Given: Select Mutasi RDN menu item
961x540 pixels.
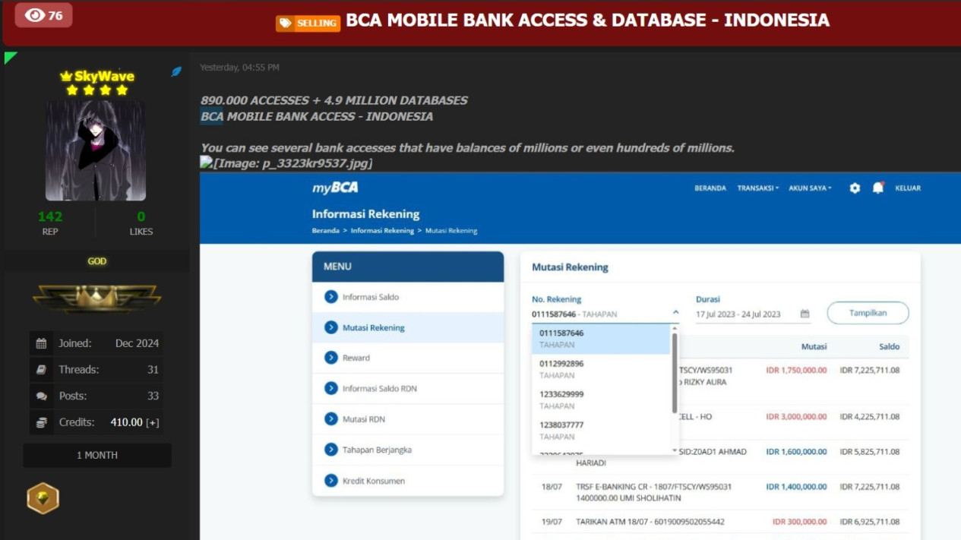Looking at the screenshot, I should [408, 419].
